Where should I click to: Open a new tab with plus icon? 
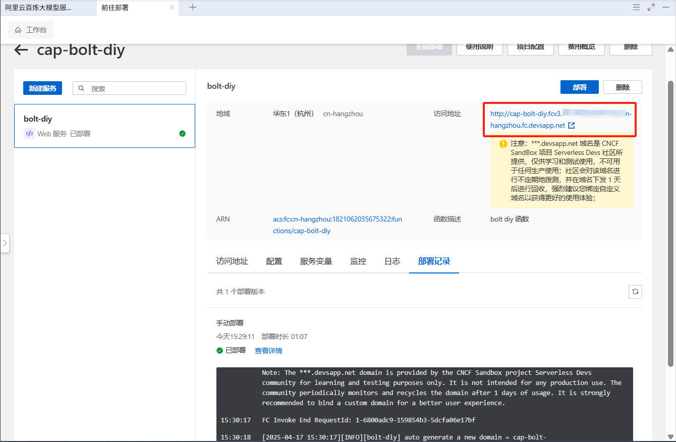click(193, 7)
